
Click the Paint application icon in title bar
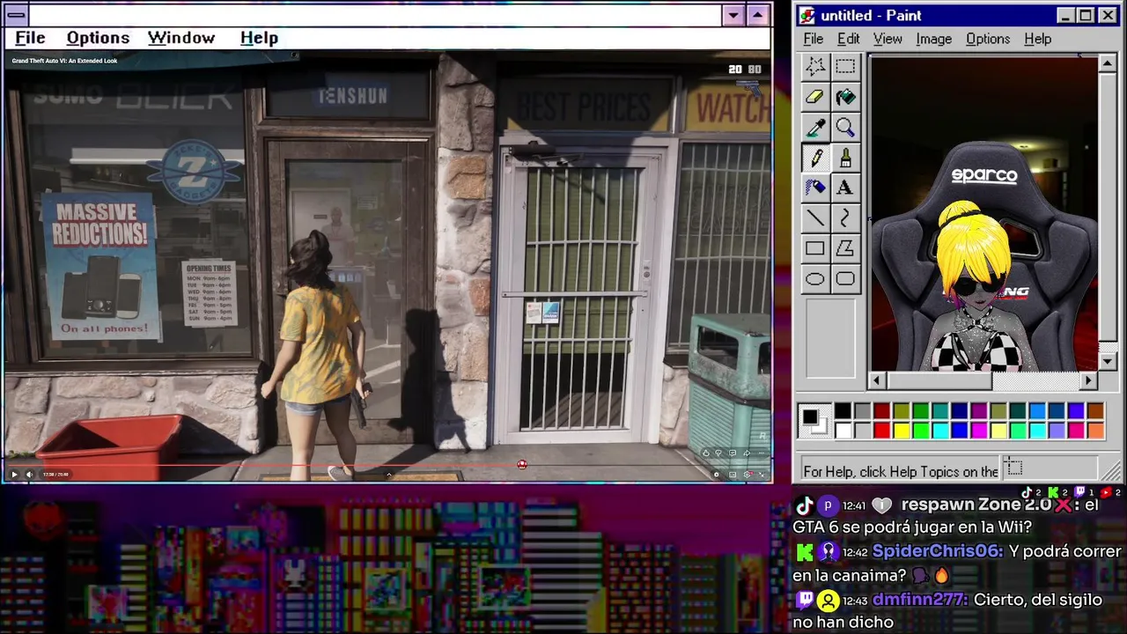click(807, 16)
